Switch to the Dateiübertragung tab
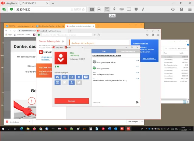 pyautogui.click(x=128, y=51)
